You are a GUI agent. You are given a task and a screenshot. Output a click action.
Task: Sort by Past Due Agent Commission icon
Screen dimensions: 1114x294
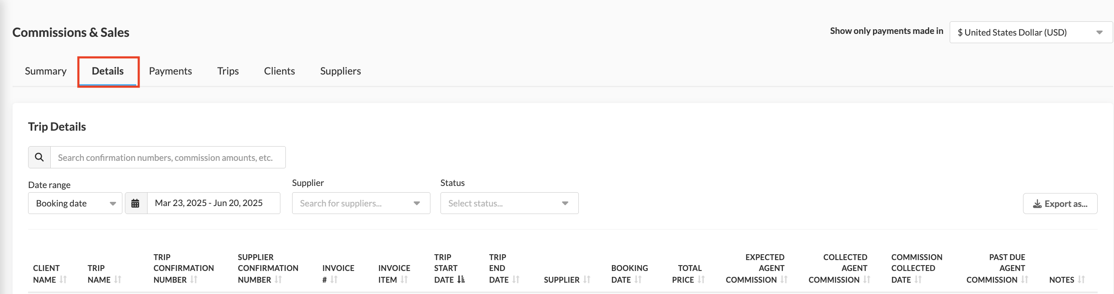(x=1024, y=280)
